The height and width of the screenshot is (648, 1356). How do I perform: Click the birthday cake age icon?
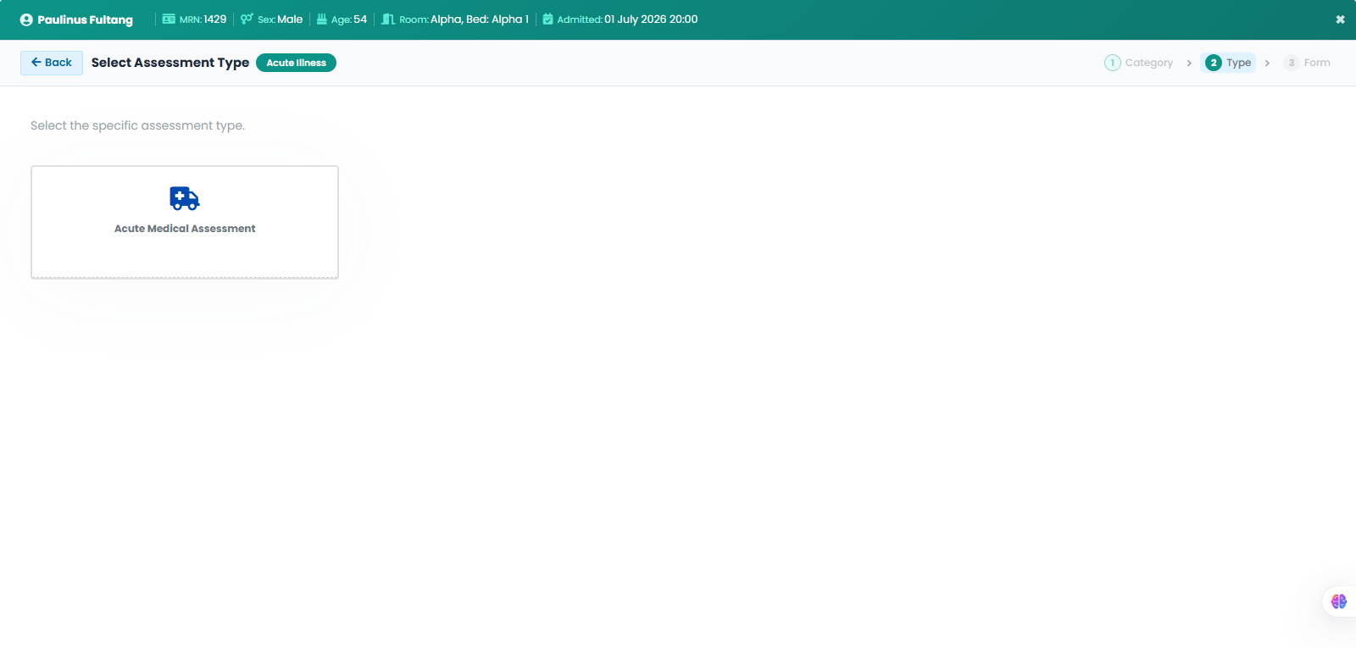322,19
